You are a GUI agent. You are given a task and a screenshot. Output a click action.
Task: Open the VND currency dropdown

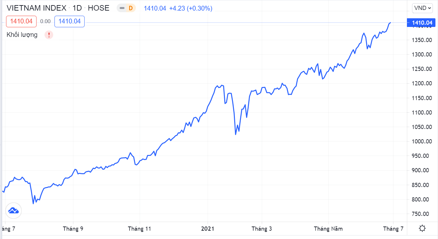point(422,8)
